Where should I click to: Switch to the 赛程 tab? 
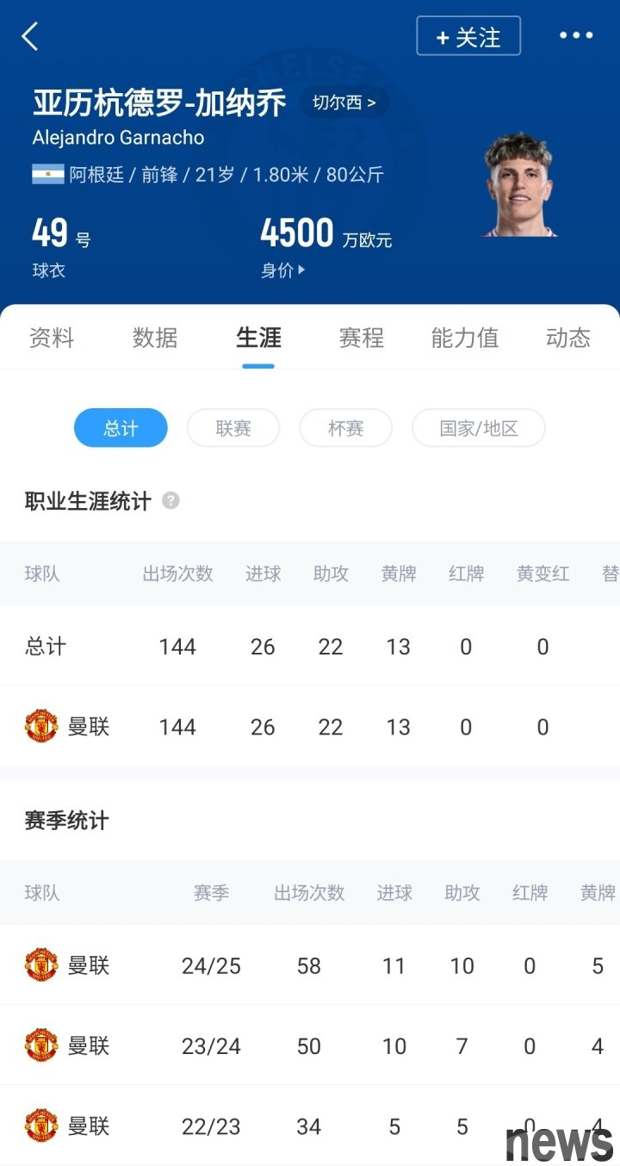click(362, 338)
